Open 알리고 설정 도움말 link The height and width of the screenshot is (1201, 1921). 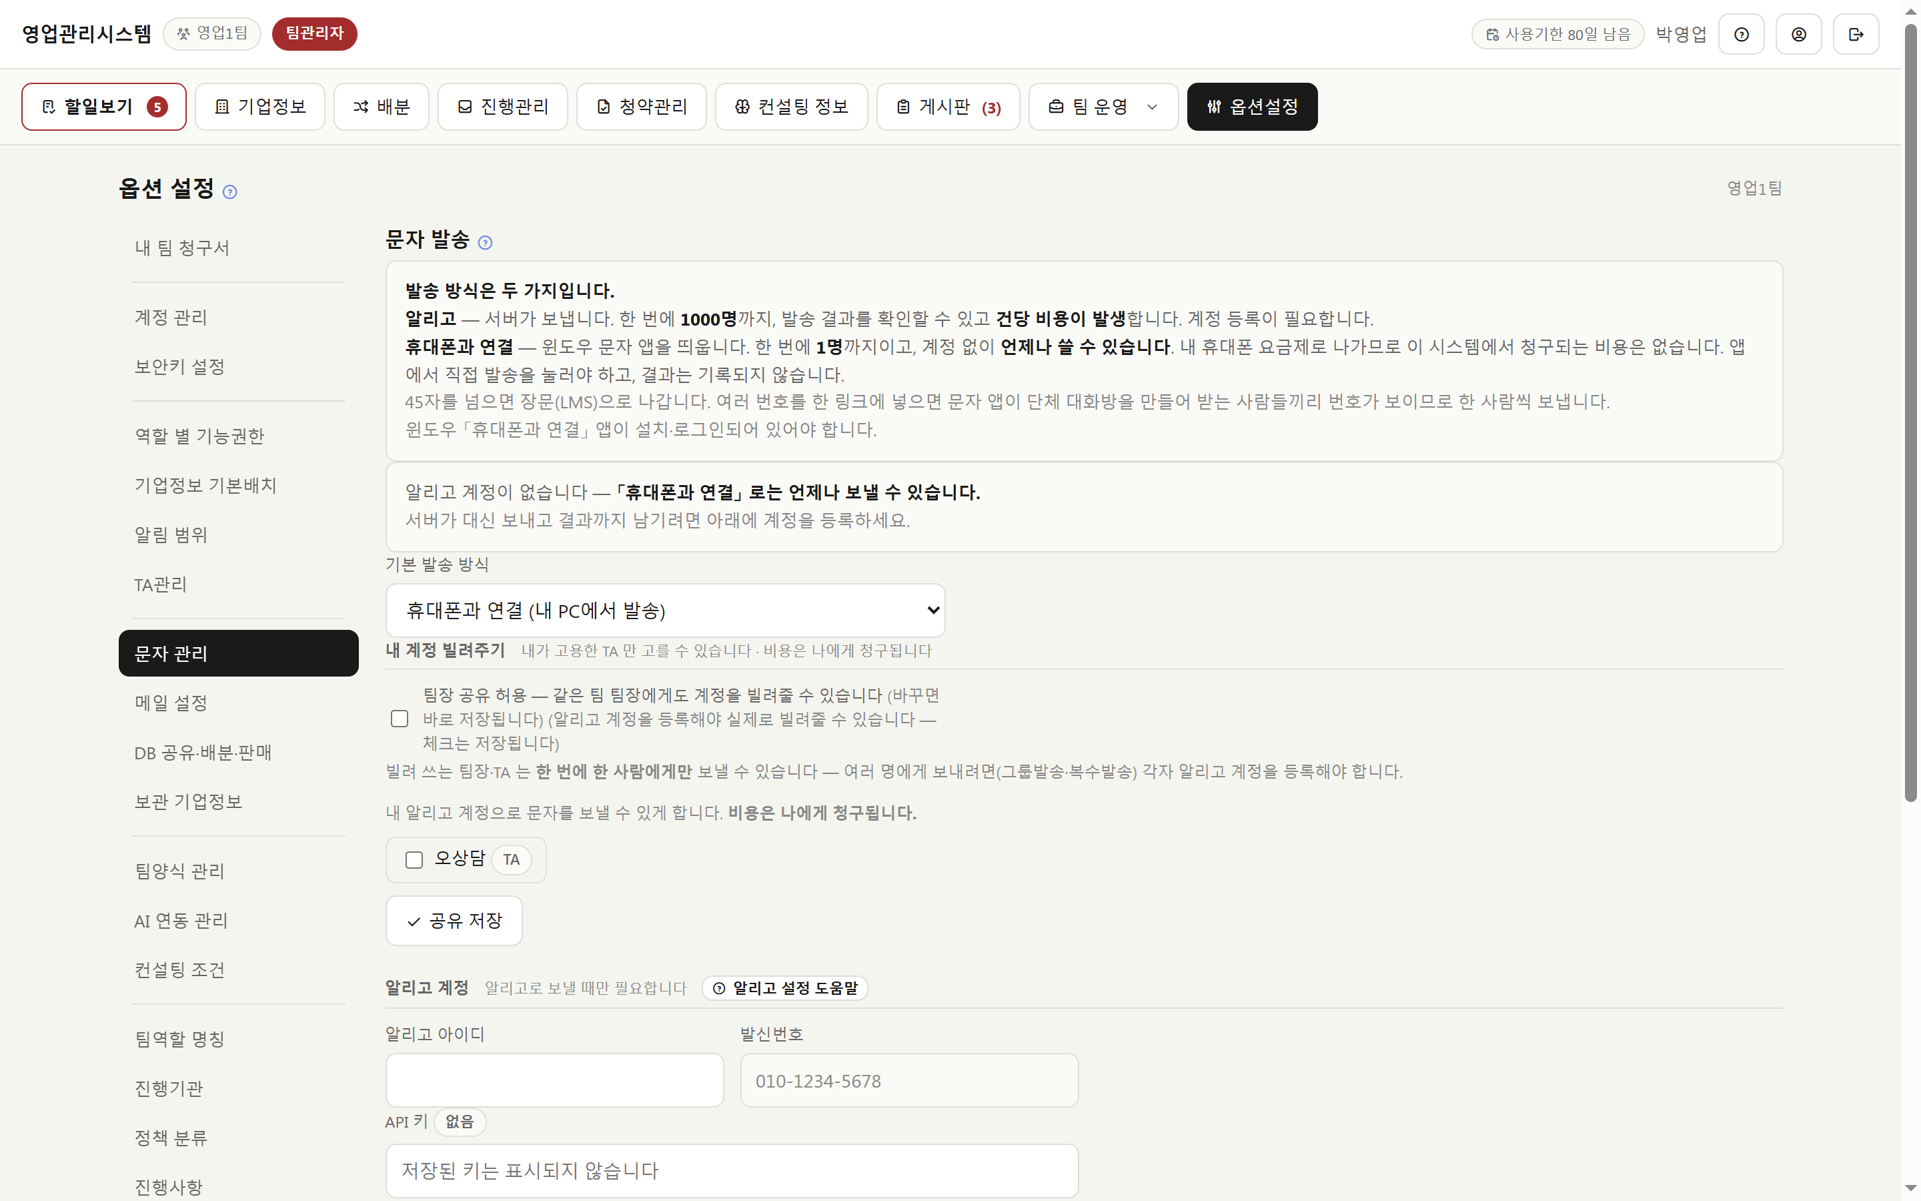pos(784,987)
